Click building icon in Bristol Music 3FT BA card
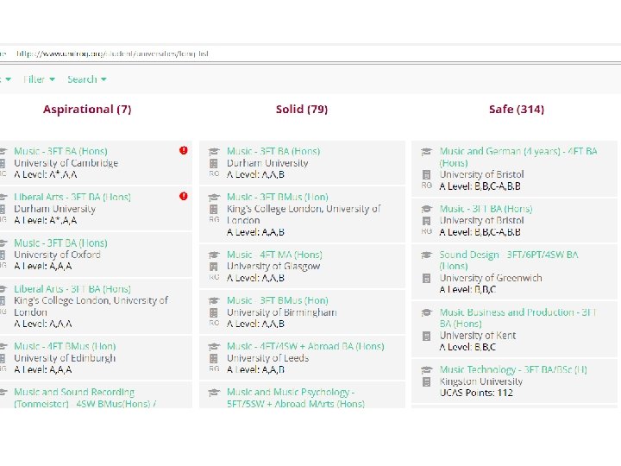 (x=427, y=221)
